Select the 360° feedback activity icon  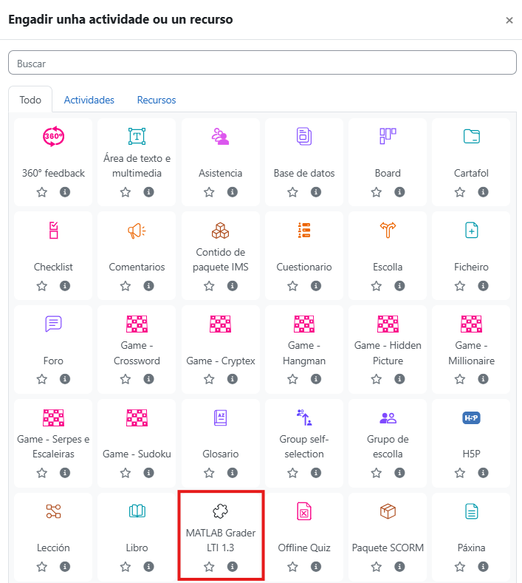tap(53, 137)
